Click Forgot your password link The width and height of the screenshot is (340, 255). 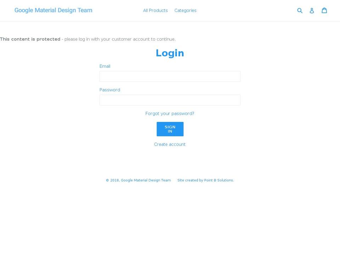[x=170, y=113]
